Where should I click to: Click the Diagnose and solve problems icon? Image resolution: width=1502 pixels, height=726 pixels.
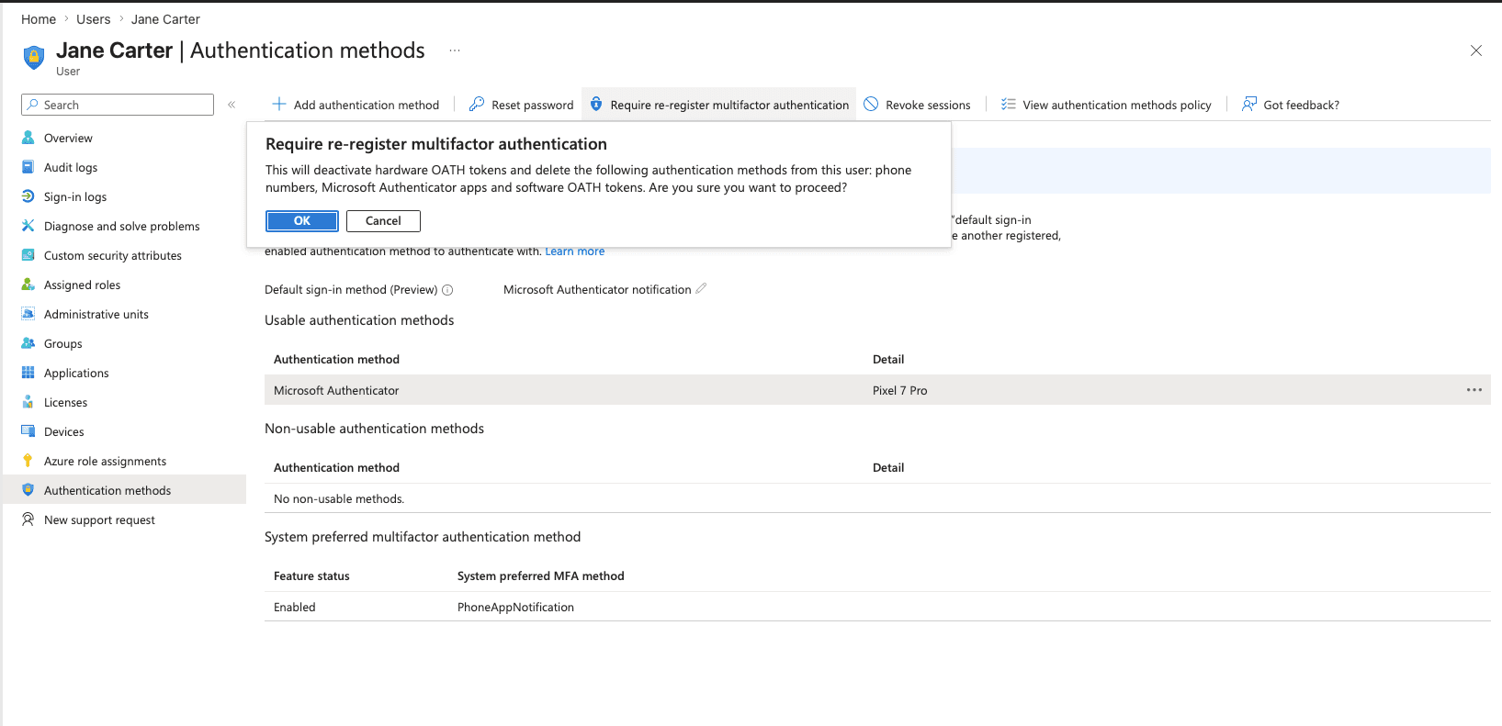[x=28, y=226]
